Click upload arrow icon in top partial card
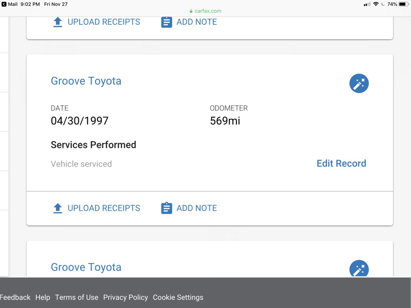Viewport: 411px width, 308px height. coord(58,22)
